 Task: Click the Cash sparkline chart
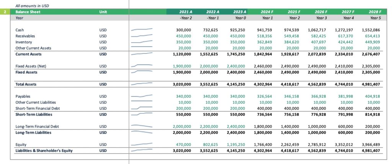[142, 30]
